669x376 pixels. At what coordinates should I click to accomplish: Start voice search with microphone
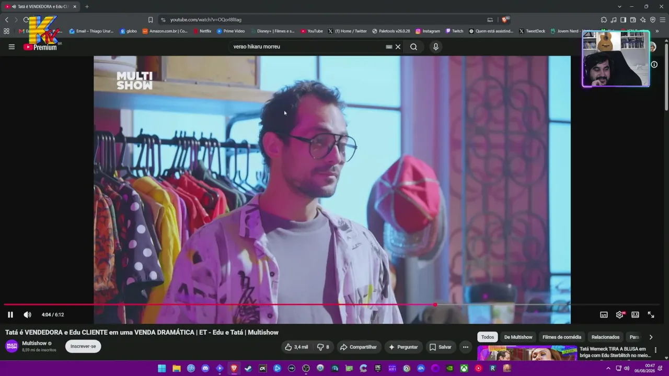point(436,46)
